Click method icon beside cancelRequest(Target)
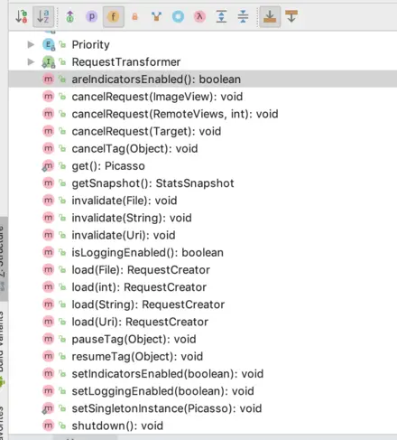Viewport: 397px width, 440px height. click(48, 131)
